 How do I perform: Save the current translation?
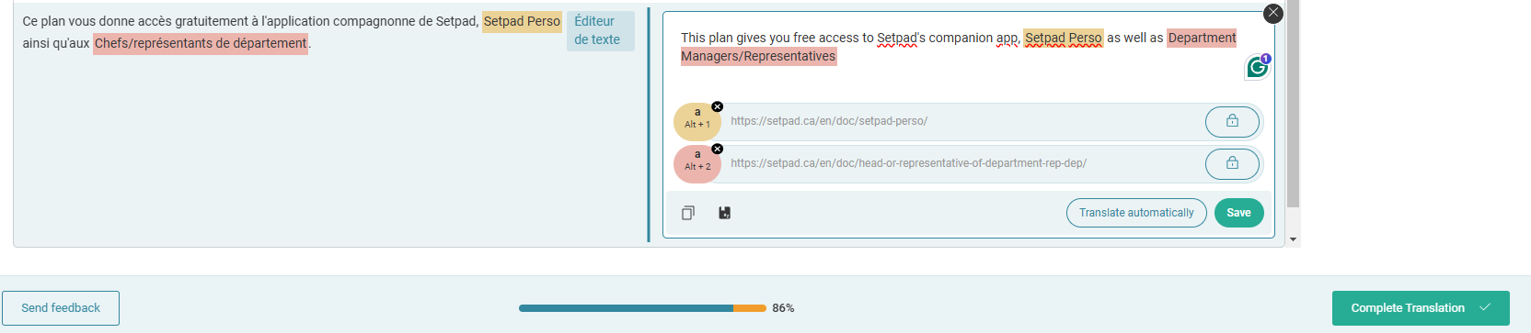coord(1239,213)
